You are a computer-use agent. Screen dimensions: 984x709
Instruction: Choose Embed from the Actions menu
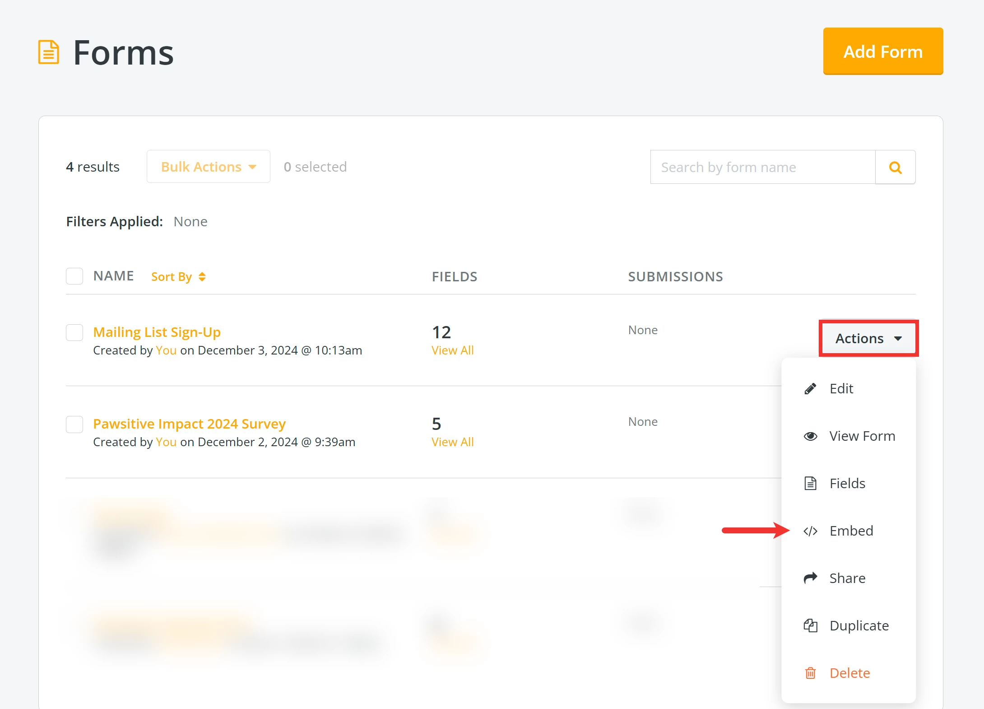851,531
